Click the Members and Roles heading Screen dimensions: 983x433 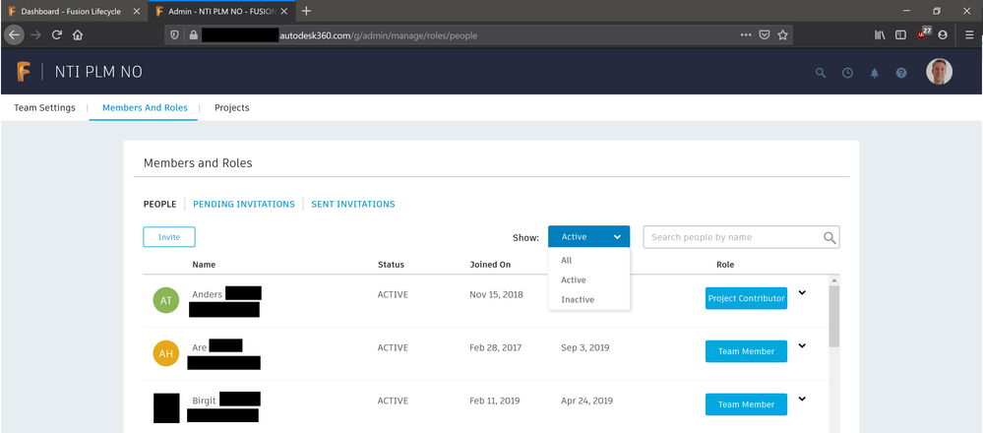point(198,163)
